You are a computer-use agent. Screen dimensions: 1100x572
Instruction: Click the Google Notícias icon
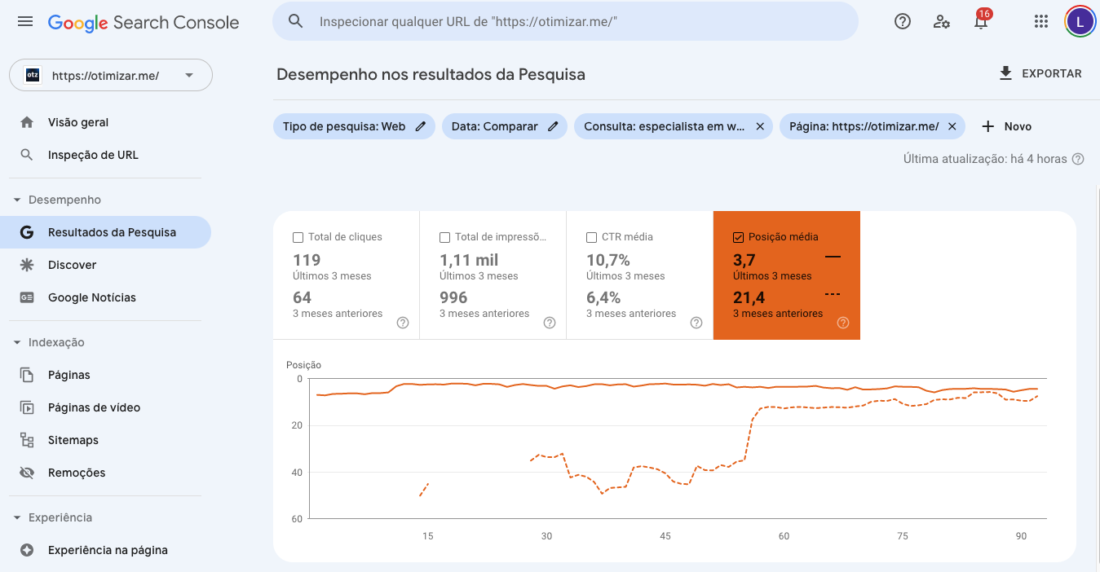coord(27,297)
